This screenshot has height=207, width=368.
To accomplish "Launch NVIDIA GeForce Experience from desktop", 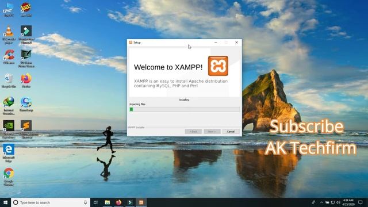I will coord(9,129).
